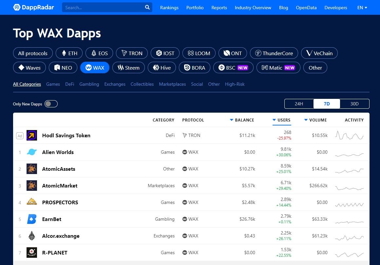Filter by ONT protocol

(233, 53)
